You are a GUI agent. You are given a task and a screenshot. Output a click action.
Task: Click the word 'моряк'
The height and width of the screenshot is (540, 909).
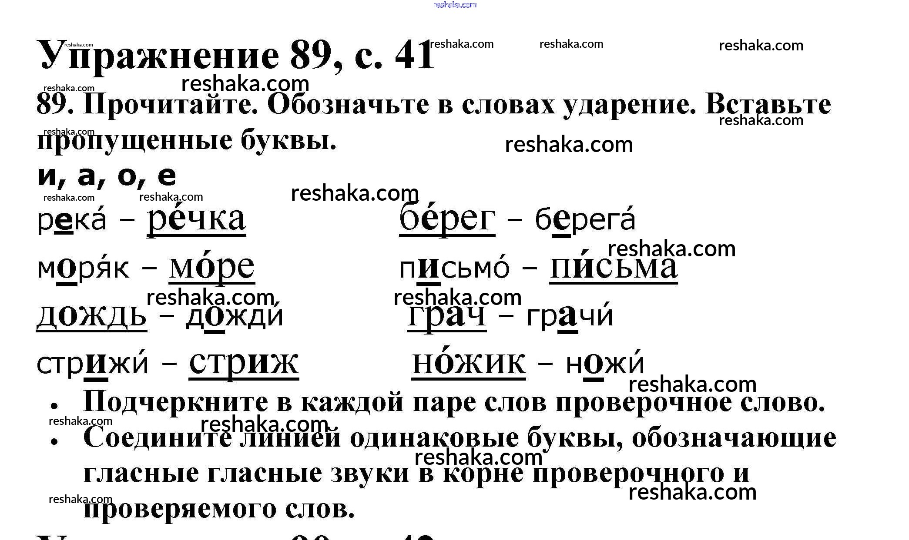(x=83, y=268)
